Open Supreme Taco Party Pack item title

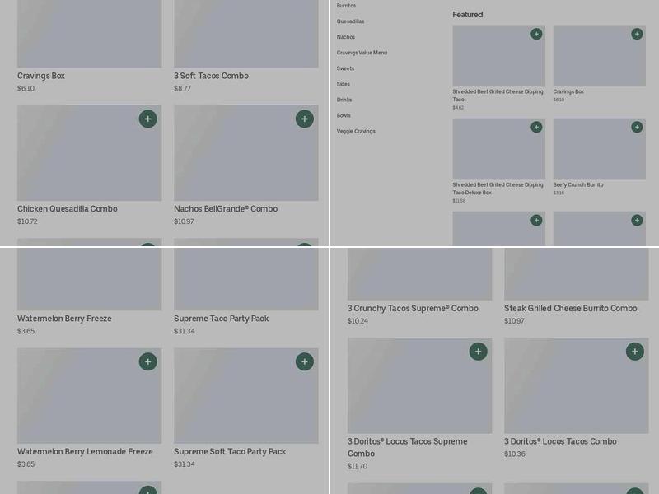[222, 319]
